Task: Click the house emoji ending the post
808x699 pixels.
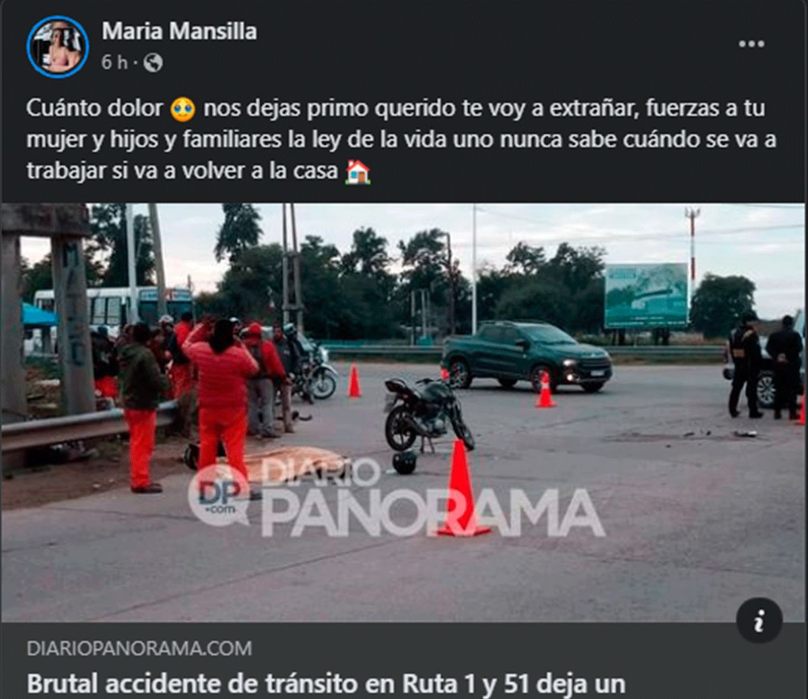Action: click(x=357, y=172)
